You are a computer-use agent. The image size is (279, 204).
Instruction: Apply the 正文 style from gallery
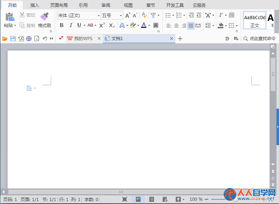coord(255,21)
